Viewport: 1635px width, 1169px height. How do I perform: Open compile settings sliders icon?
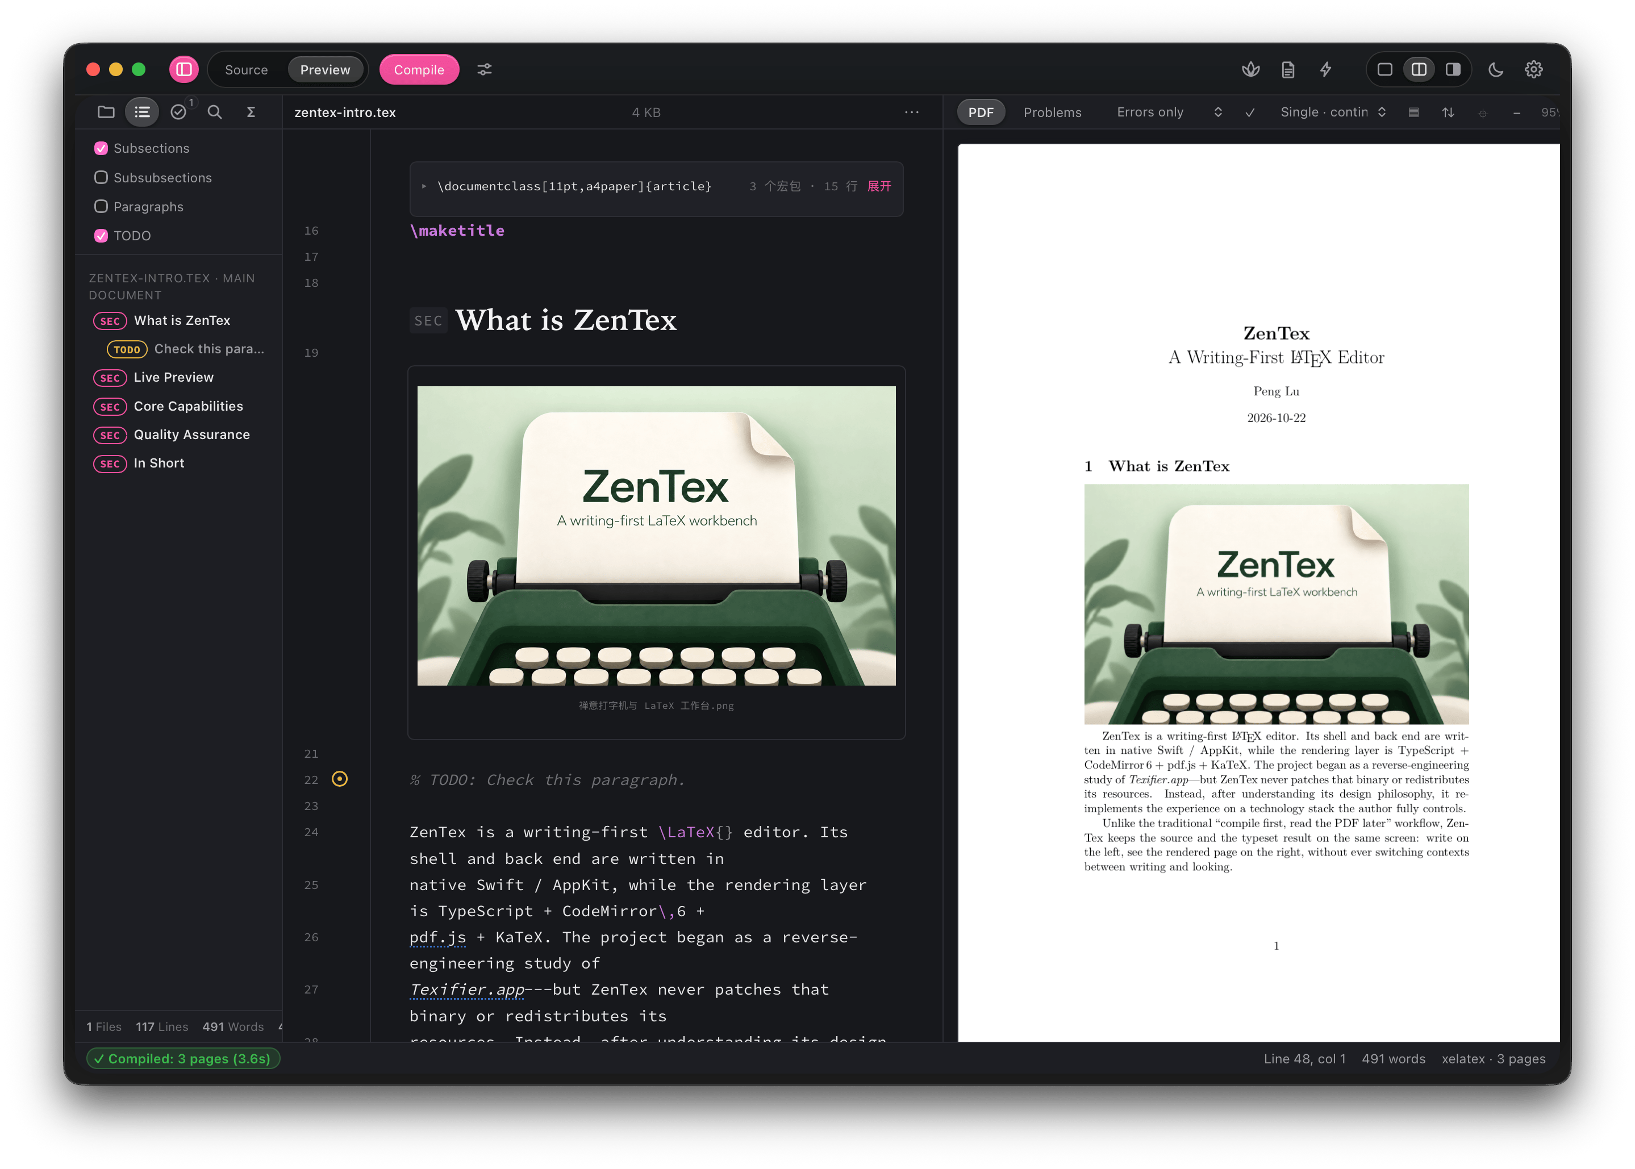click(485, 69)
